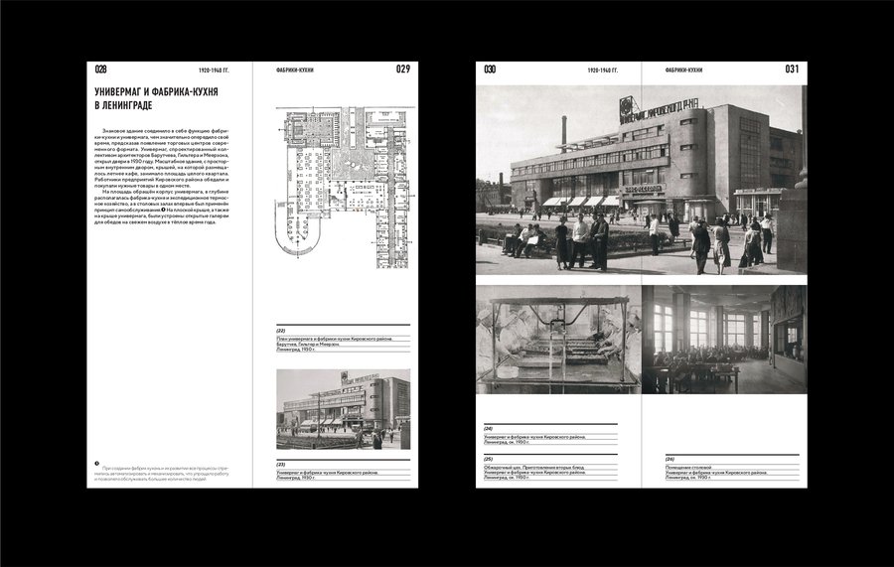Click caption number (26)

(670, 459)
